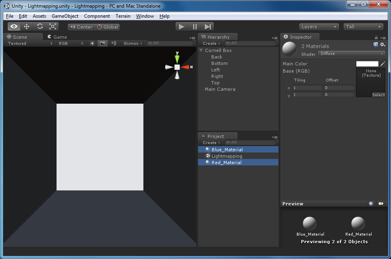Click the Hierarchy search field
This screenshot has height=259, width=391.
tap(250, 43)
